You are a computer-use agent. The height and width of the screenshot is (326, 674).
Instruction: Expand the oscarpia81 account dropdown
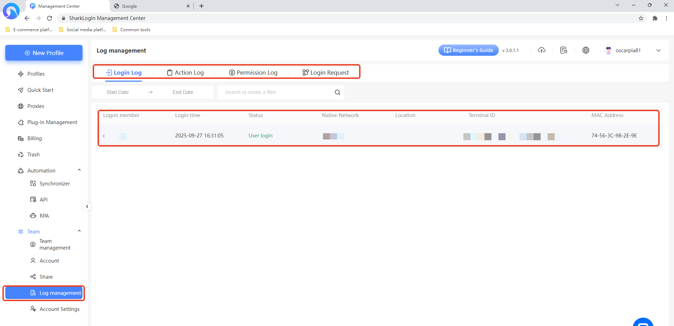pos(658,50)
